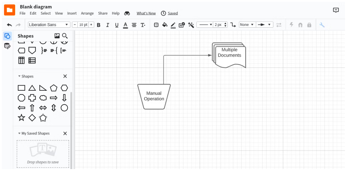This screenshot has width=356, height=180.
Task: Open the Liberation Sans font dropdown
Action: tap(49, 25)
